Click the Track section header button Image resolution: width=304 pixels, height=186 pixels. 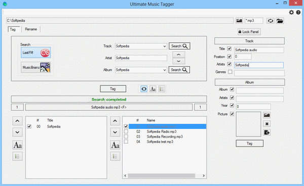click(x=249, y=41)
